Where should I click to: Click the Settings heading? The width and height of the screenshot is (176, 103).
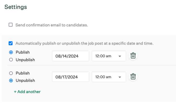(16, 7)
